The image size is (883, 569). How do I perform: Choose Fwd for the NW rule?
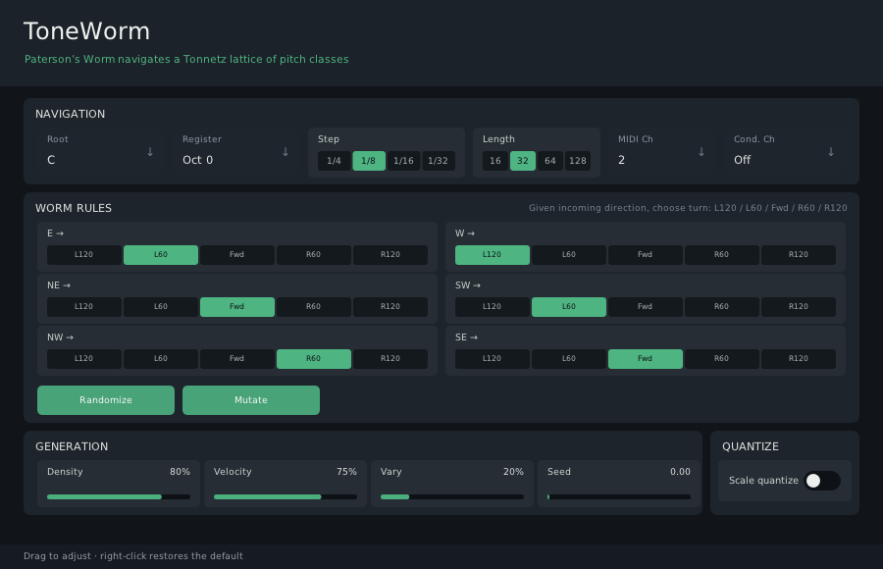pyautogui.click(x=237, y=358)
